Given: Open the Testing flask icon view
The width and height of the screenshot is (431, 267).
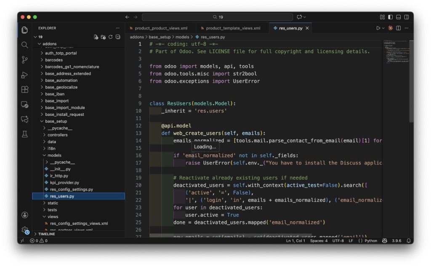Looking at the screenshot, I should [x=25, y=134].
